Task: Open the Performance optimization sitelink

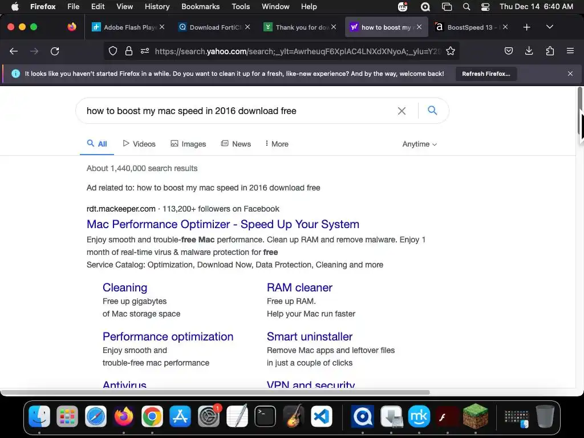Action: pyautogui.click(x=168, y=336)
